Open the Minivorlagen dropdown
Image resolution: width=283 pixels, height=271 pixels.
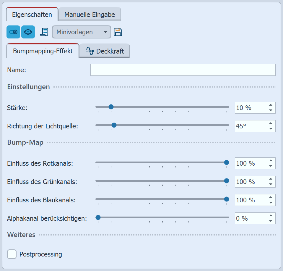coord(81,32)
